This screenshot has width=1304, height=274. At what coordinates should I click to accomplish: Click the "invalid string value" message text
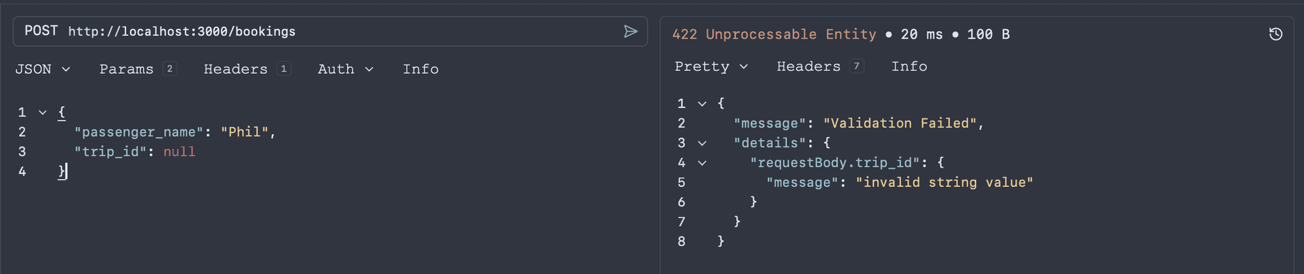(944, 182)
